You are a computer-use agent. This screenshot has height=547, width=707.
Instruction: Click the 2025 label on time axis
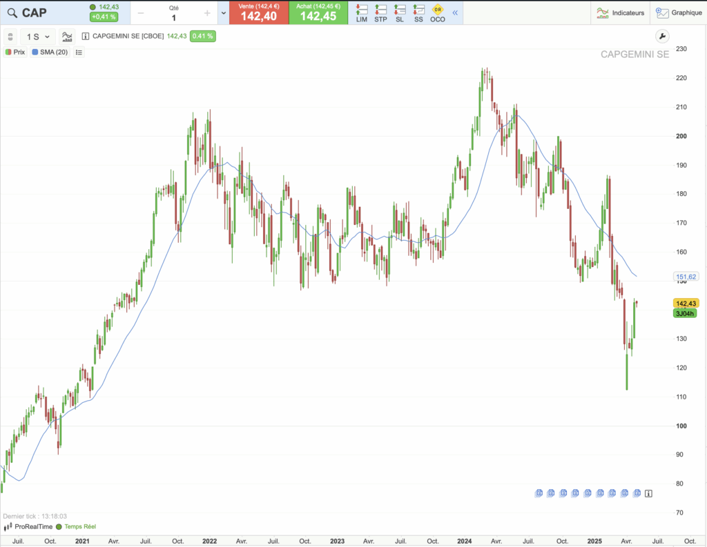[x=594, y=541]
